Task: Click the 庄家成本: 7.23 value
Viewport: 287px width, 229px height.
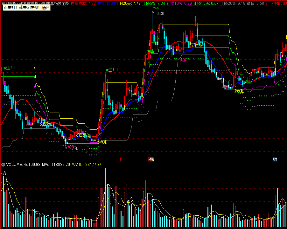Action: pos(83,3)
